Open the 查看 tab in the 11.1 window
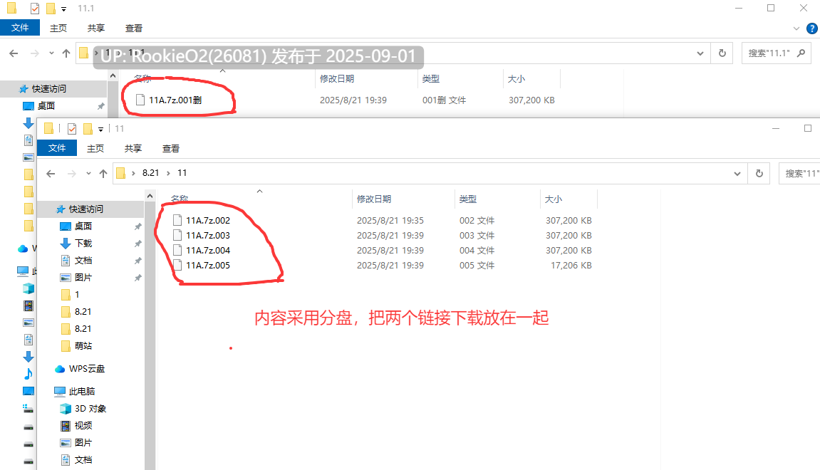The width and height of the screenshot is (820, 470). pos(134,28)
